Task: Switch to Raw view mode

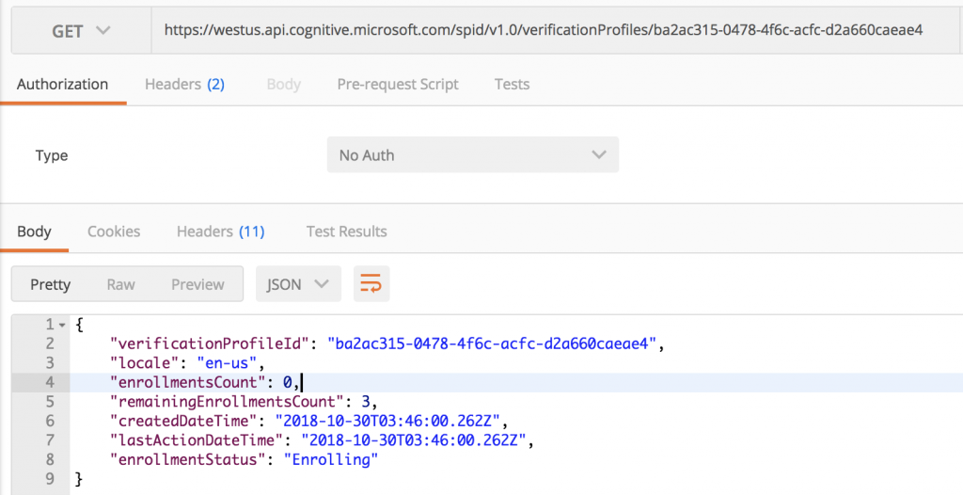Action: point(120,284)
